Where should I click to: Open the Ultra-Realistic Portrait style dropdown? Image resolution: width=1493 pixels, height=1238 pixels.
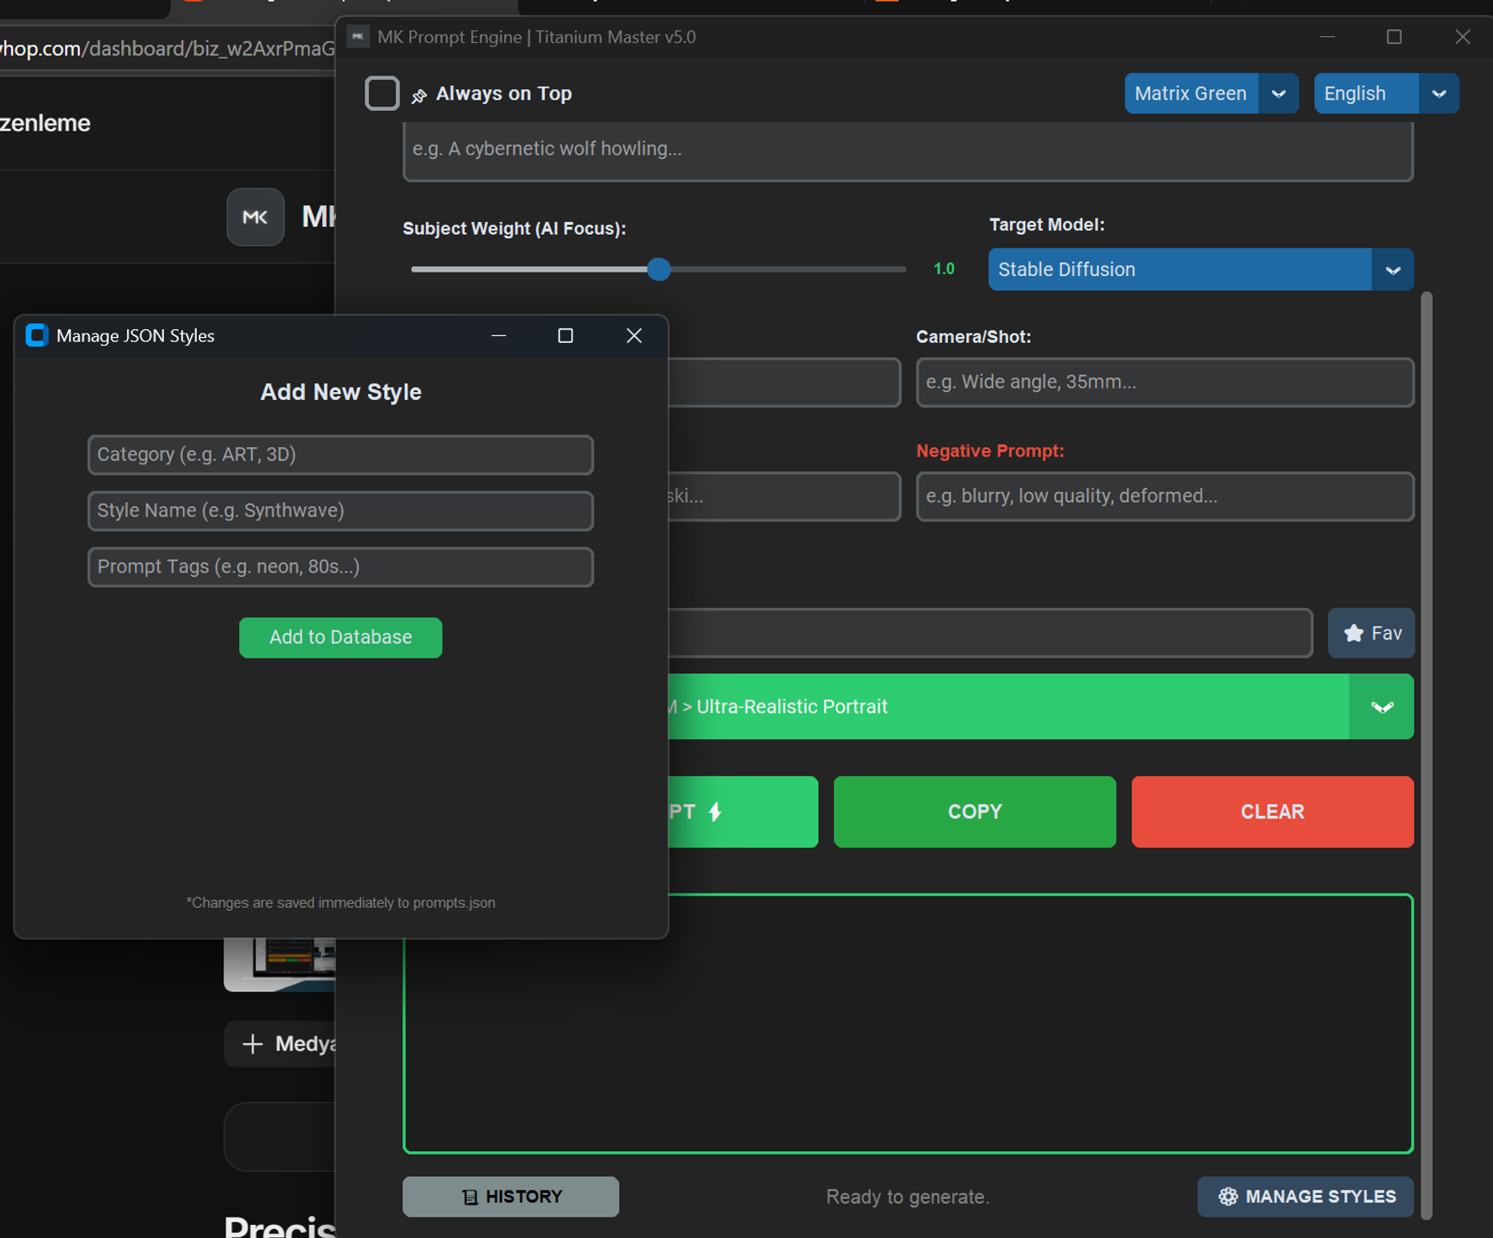click(x=1381, y=707)
